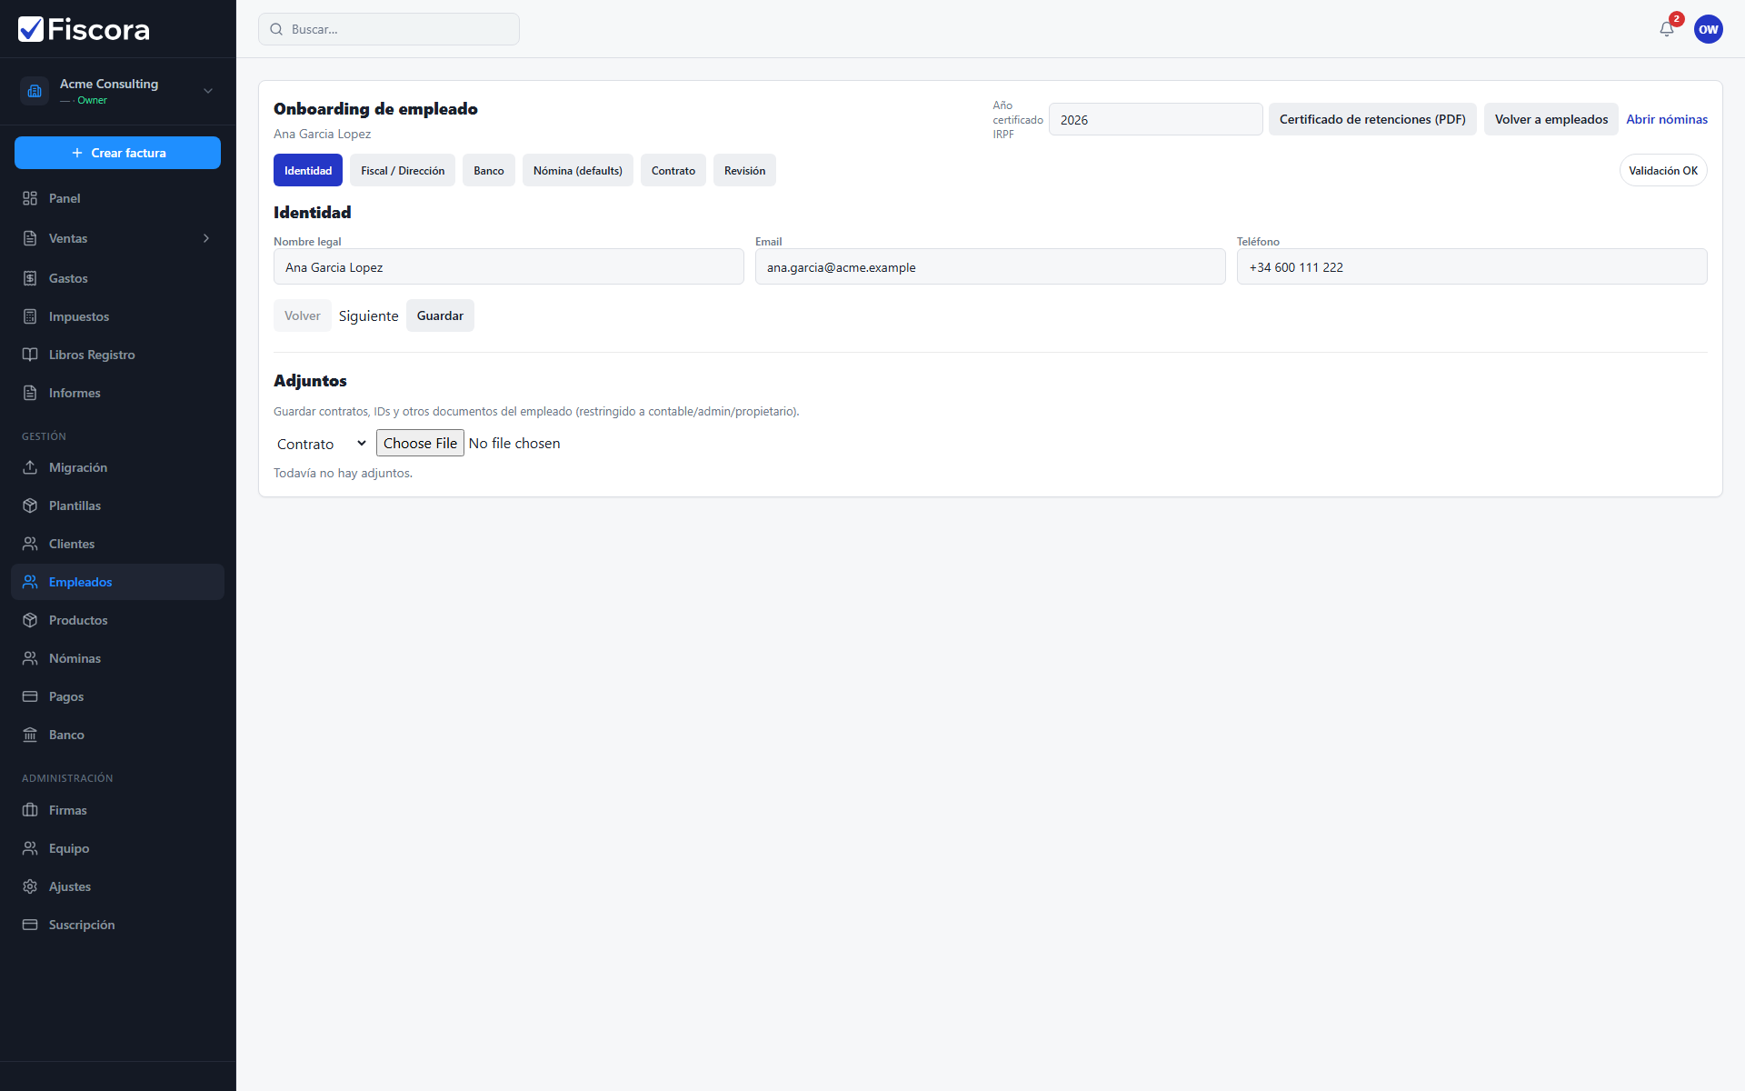1745x1091 pixels.
Task: Click the Informes report icon
Action: tap(30, 393)
